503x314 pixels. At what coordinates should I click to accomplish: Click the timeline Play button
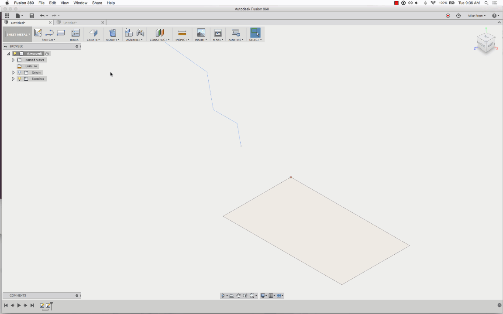[19, 305]
